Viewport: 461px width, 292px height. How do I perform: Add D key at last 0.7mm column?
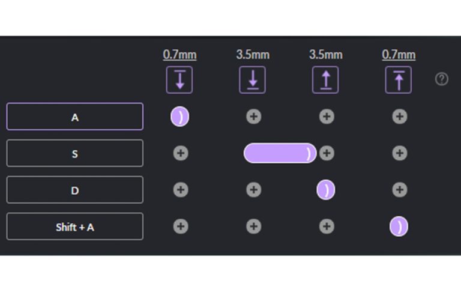point(400,190)
